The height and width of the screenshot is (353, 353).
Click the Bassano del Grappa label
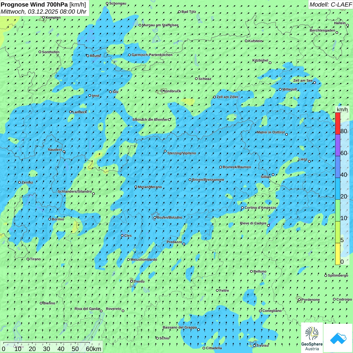point(180,327)
